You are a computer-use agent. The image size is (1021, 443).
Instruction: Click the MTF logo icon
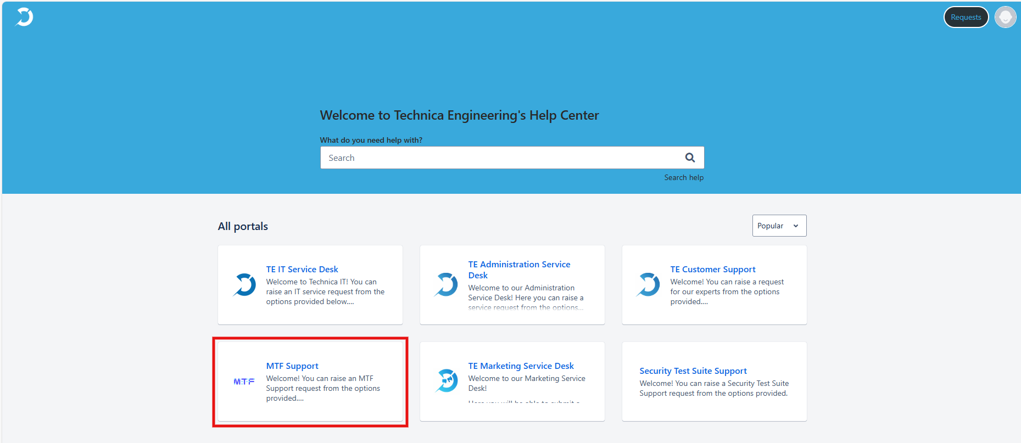(x=244, y=382)
